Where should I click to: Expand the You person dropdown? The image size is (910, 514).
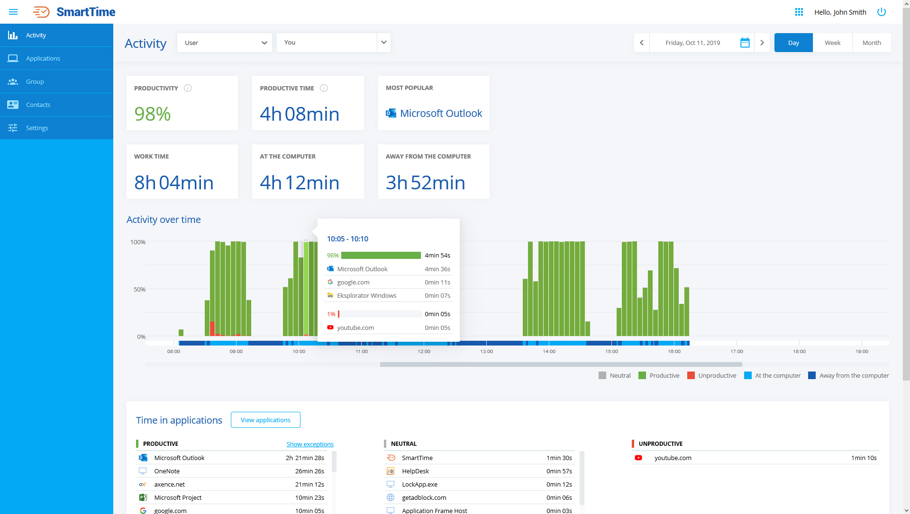[x=384, y=43]
